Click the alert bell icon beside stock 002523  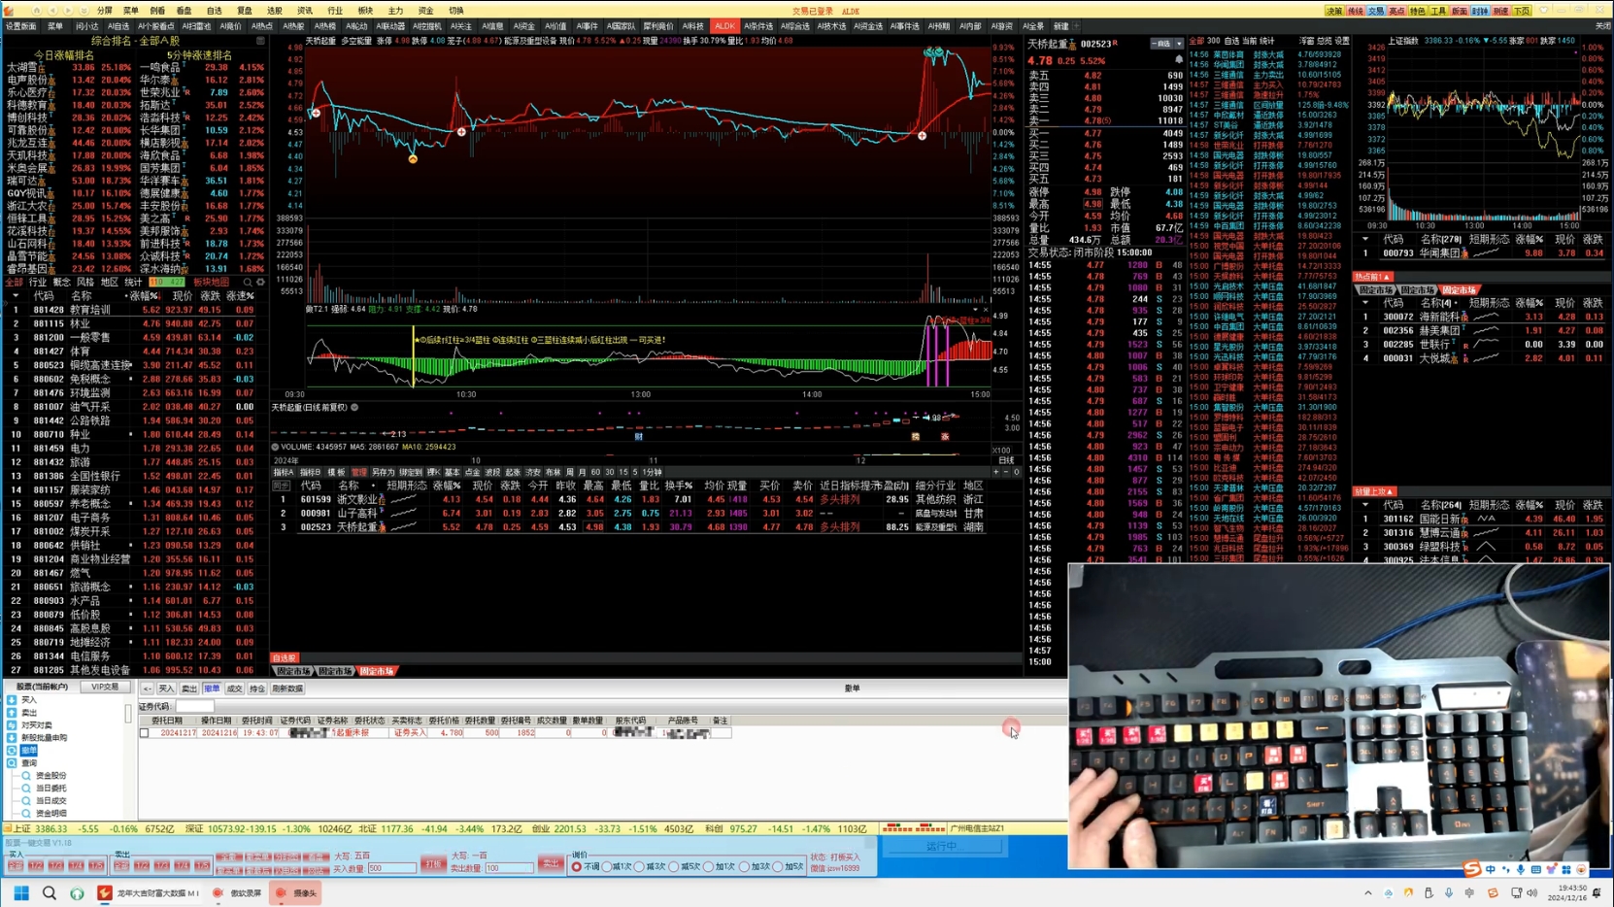click(1179, 59)
